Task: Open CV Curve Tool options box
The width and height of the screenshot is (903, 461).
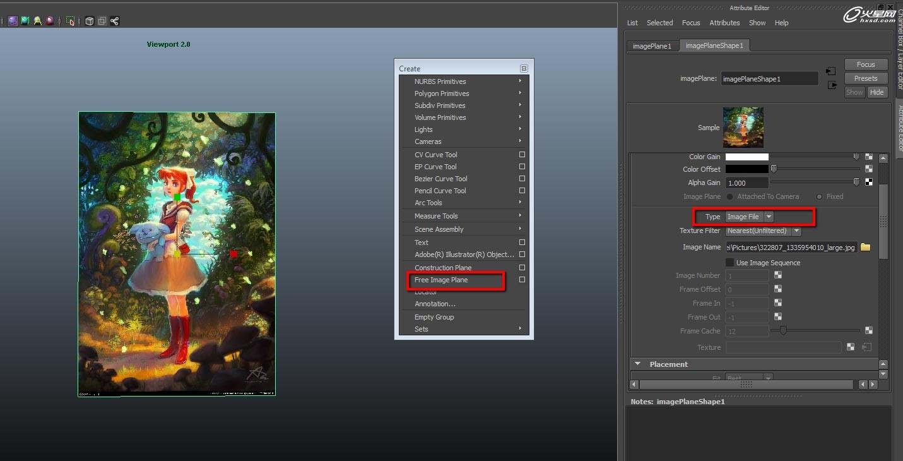Action: tap(522, 155)
